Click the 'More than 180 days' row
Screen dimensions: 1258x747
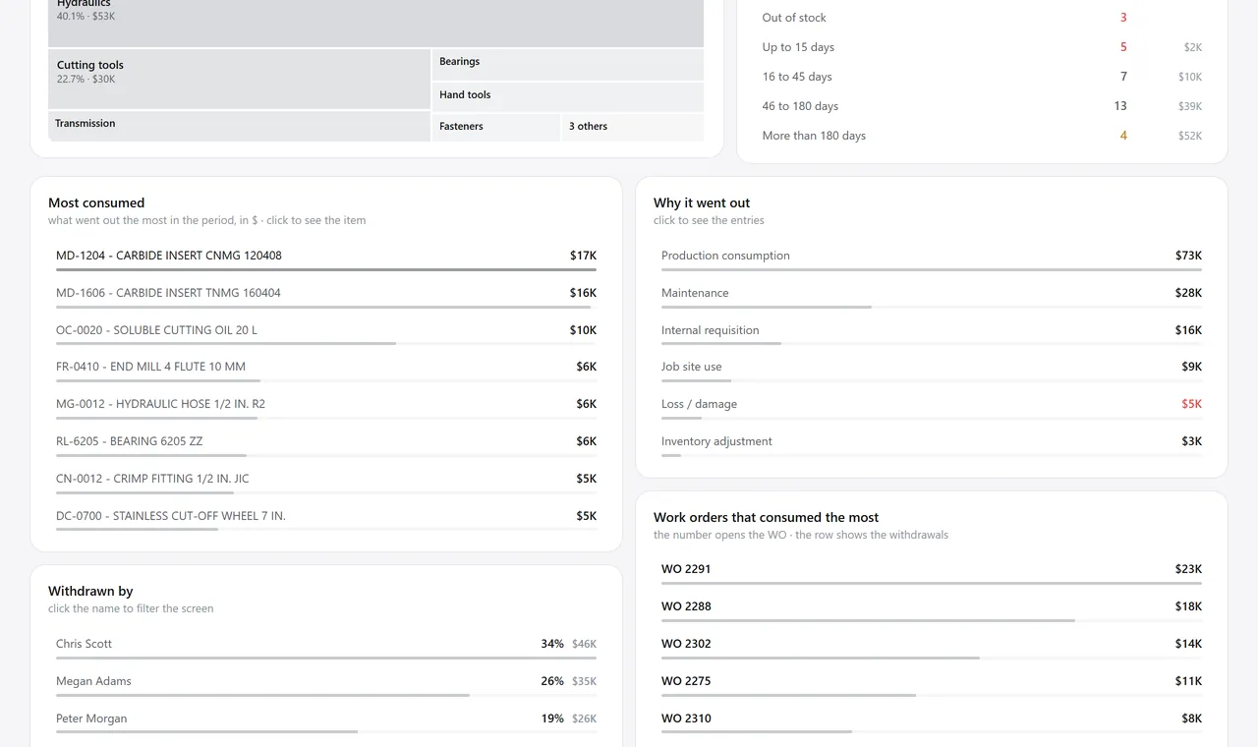click(x=982, y=136)
